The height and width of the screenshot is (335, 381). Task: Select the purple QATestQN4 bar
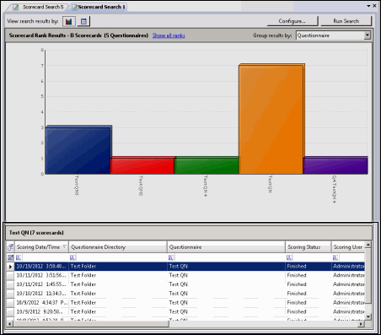point(335,165)
